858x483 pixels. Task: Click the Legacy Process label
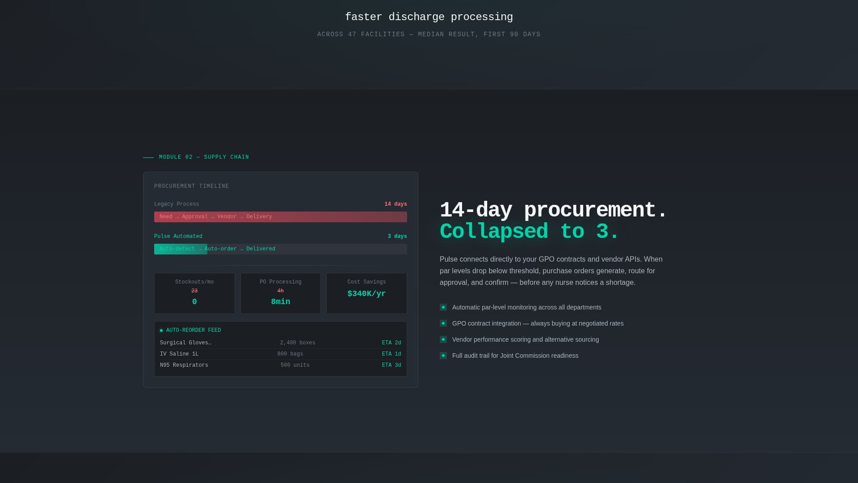pos(177,204)
